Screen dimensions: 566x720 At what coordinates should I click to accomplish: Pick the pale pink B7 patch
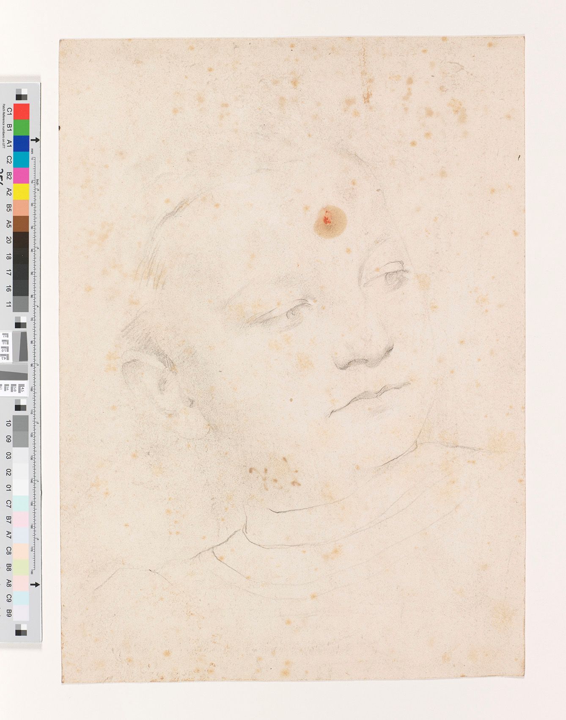point(21,520)
